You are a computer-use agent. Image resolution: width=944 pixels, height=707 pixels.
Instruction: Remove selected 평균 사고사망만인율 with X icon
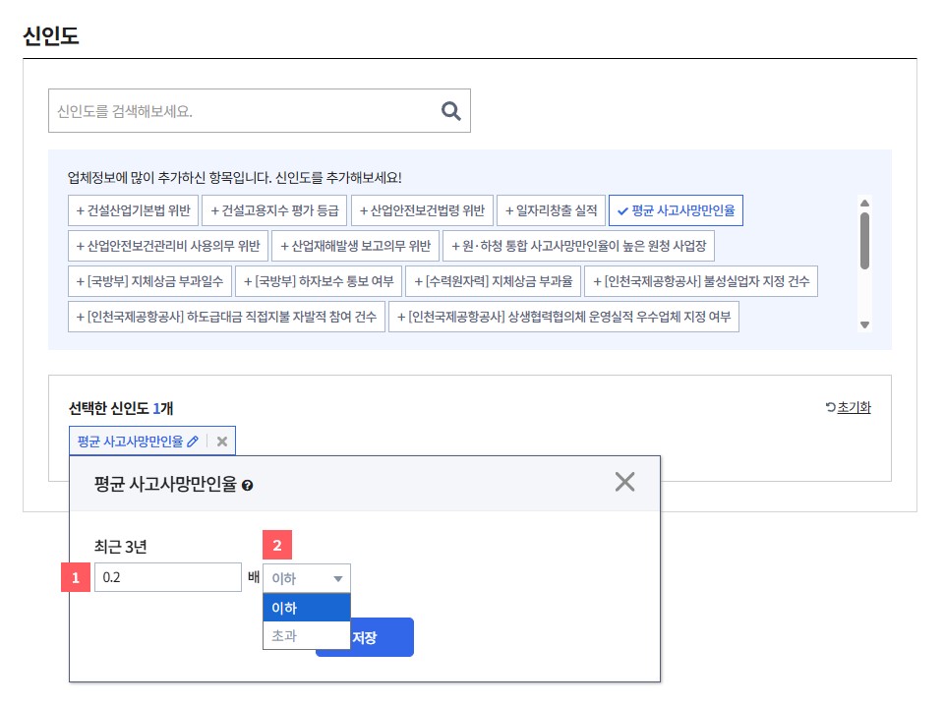click(x=222, y=442)
